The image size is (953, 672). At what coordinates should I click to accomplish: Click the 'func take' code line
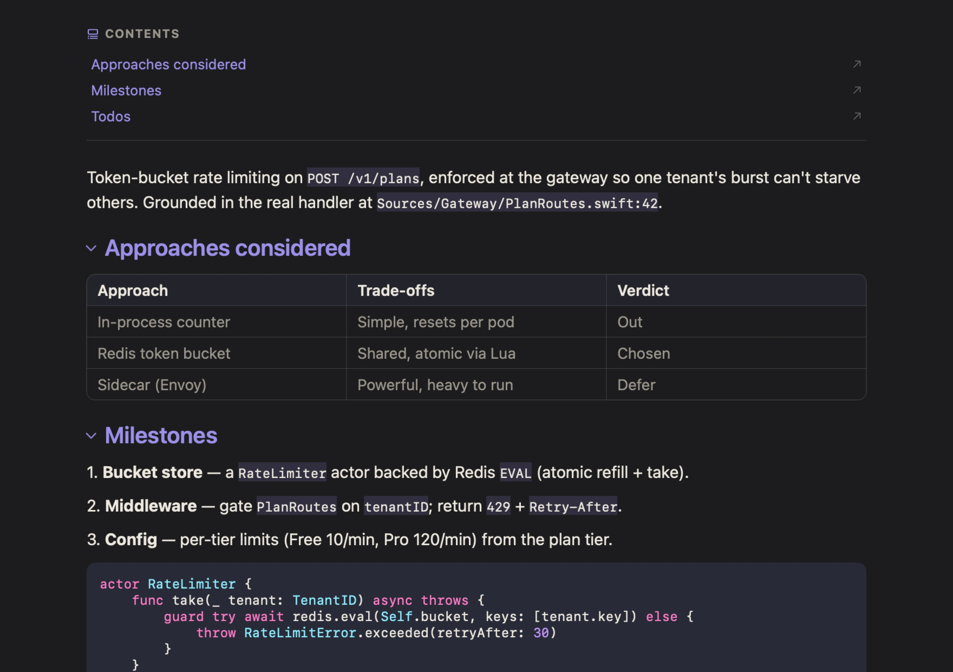coord(308,600)
